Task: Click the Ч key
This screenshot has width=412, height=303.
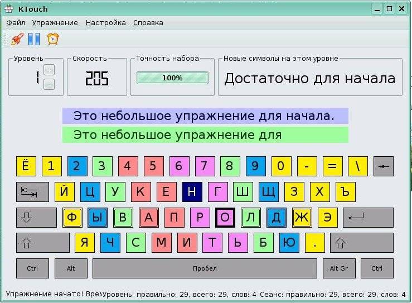Action: (110, 243)
